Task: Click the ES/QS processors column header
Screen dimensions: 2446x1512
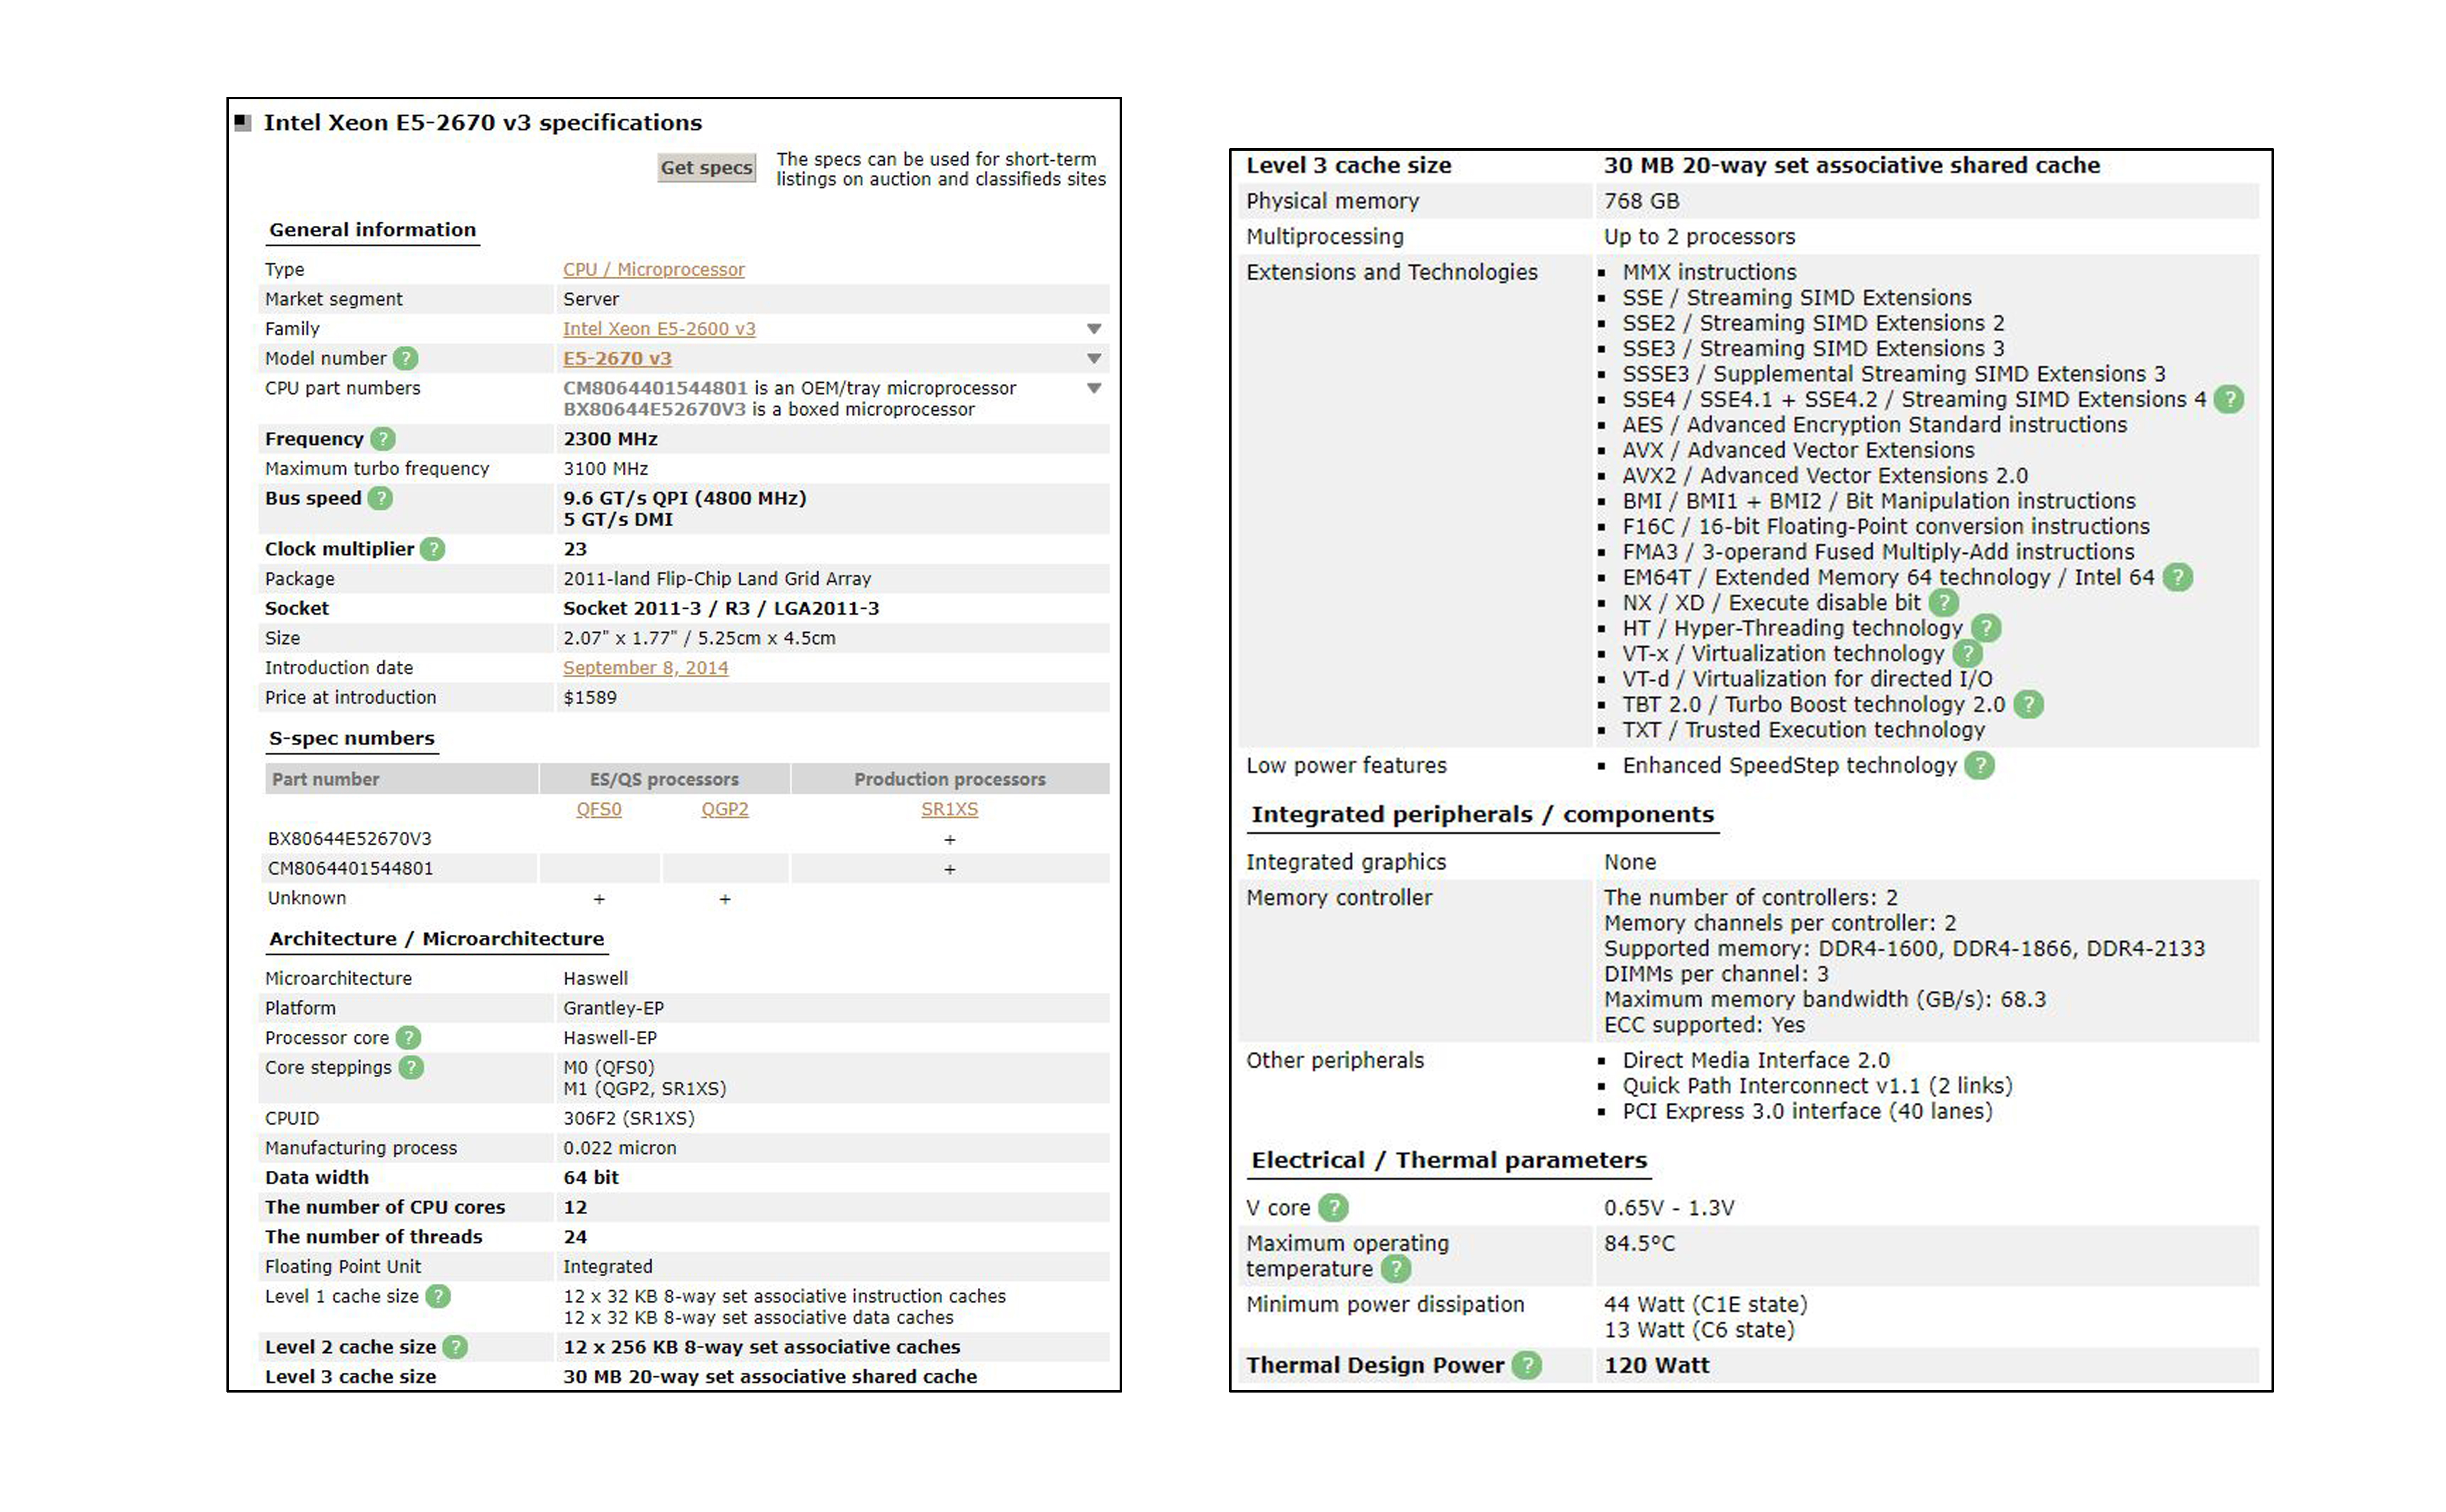Action: tap(664, 779)
